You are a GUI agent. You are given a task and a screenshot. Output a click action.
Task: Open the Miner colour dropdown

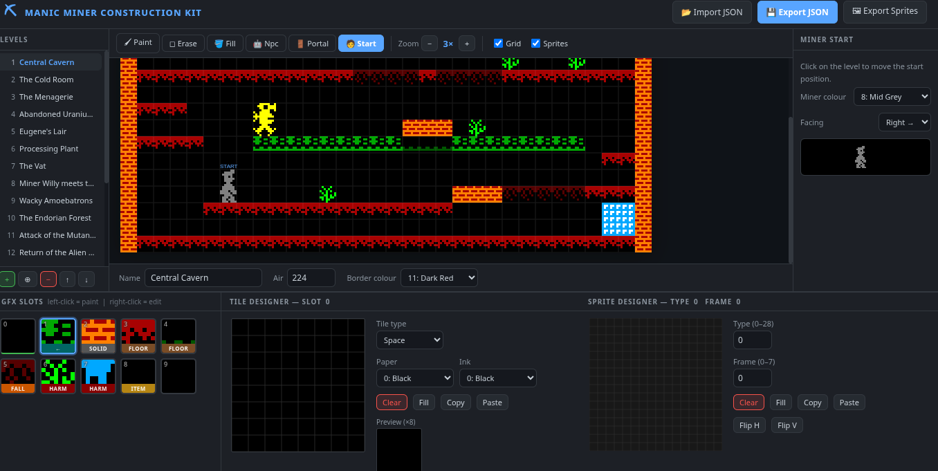(x=892, y=97)
